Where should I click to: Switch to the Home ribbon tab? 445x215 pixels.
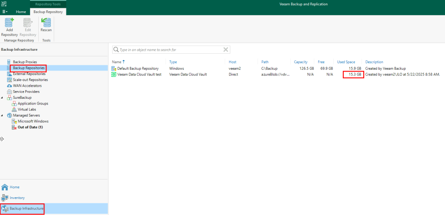click(21, 12)
